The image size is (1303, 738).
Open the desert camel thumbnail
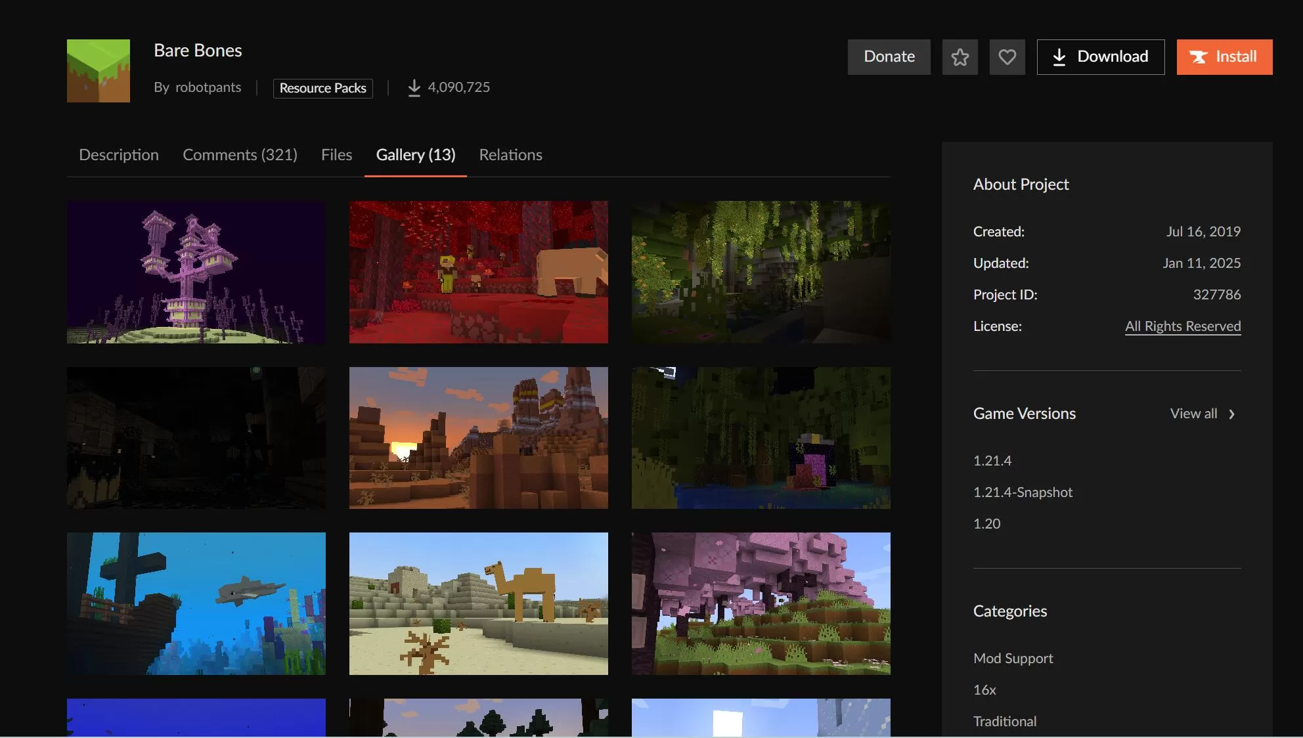(479, 603)
